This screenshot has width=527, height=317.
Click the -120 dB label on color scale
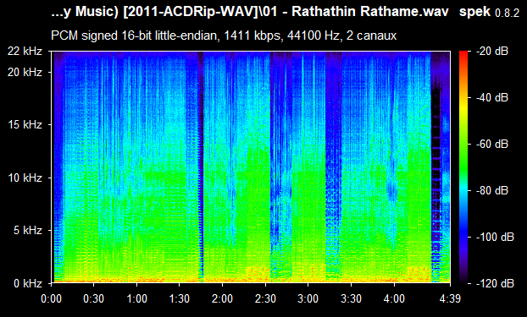click(495, 283)
